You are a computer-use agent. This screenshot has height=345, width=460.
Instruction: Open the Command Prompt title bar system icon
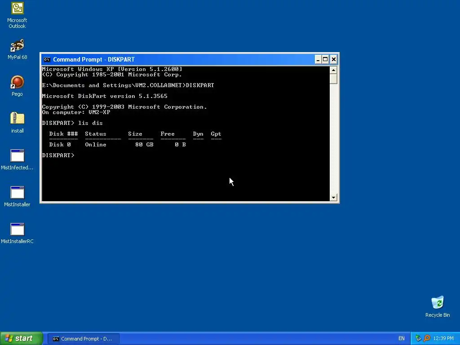tap(47, 60)
